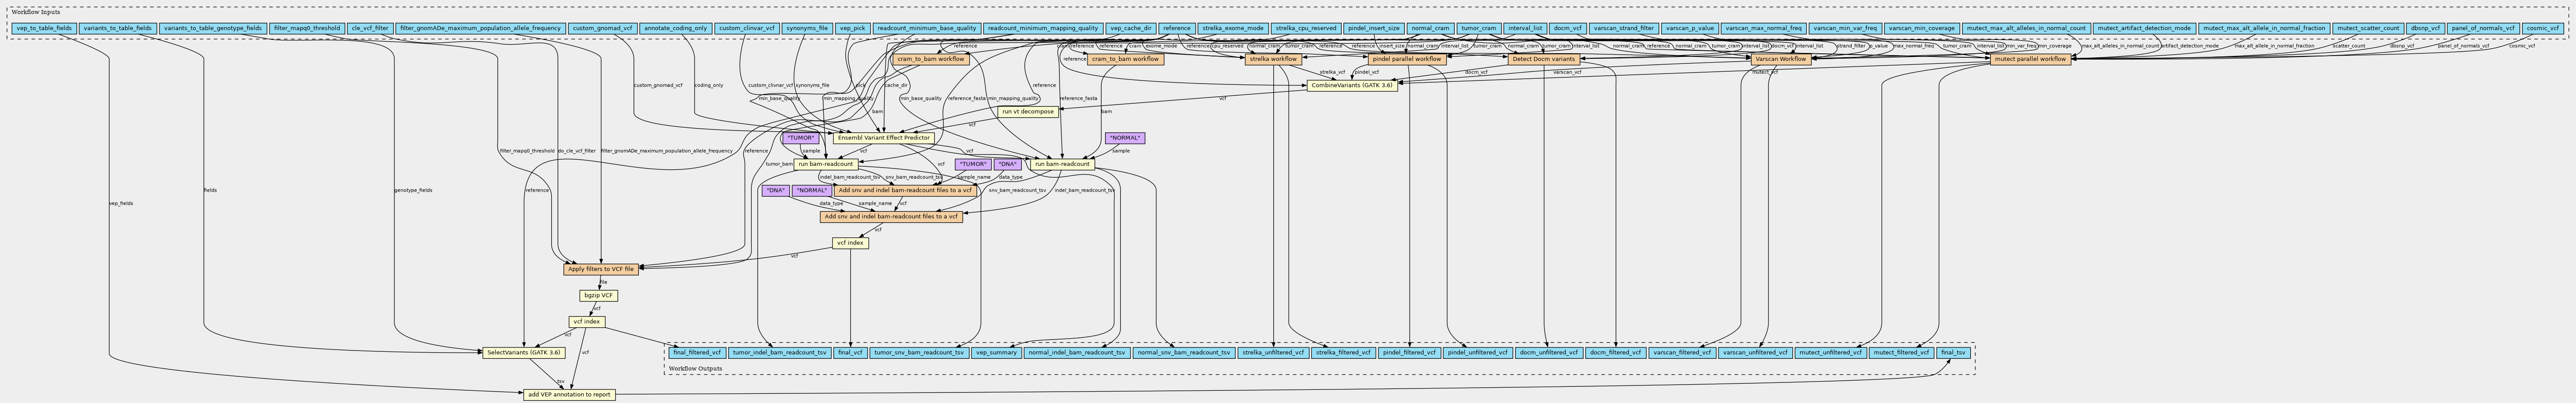Click the SelectVariants (GATK 3.6) step
2576x403 pixels.
click(524, 352)
